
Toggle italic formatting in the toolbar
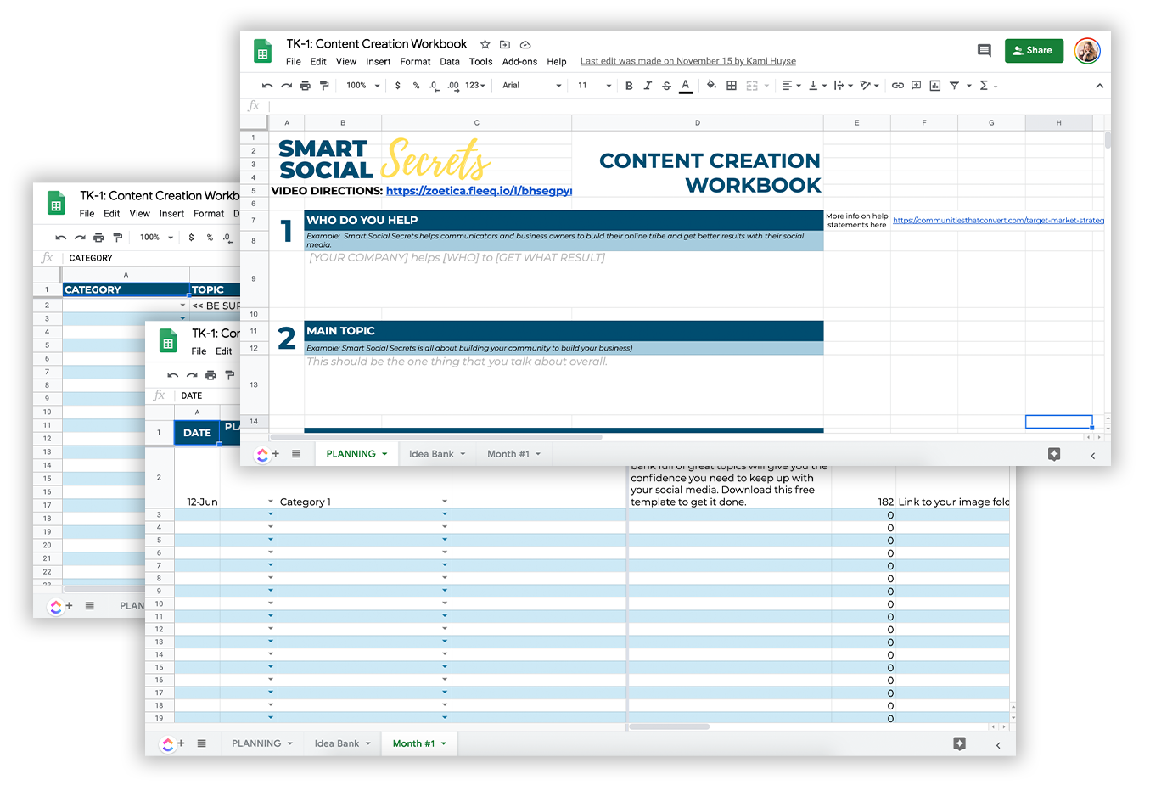tap(648, 86)
